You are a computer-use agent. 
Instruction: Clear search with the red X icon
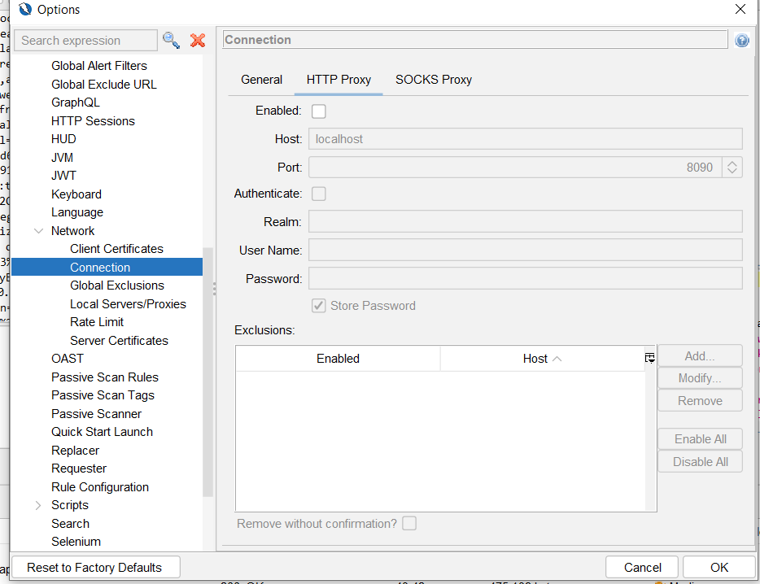pyautogui.click(x=198, y=40)
